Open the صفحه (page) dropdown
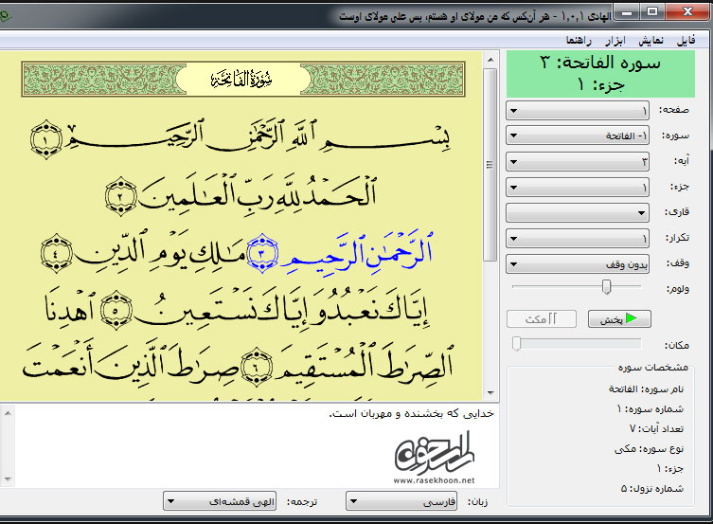This screenshot has width=713, height=524. click(x=578, y=110)
